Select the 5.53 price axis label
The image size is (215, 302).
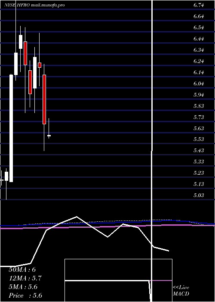[199, 139]
